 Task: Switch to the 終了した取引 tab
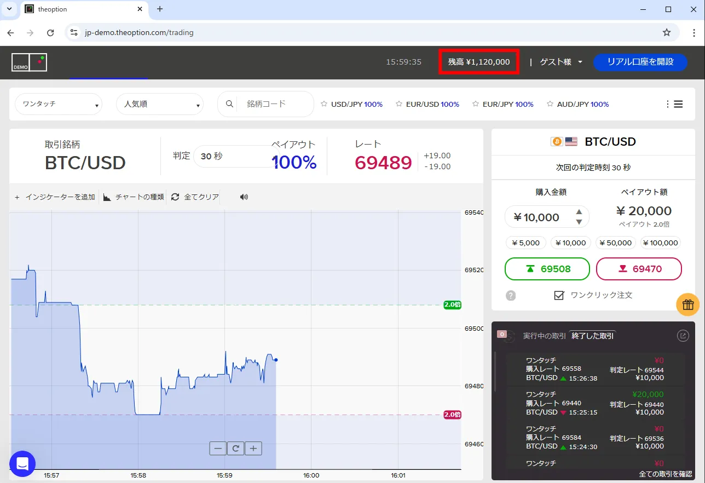pos(593,336)
